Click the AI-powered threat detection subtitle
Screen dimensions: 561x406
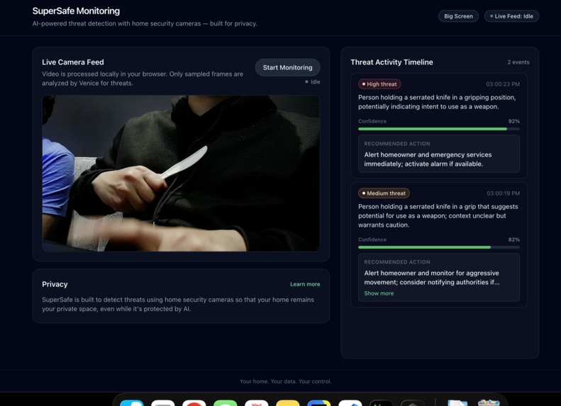tap(145, 23)
